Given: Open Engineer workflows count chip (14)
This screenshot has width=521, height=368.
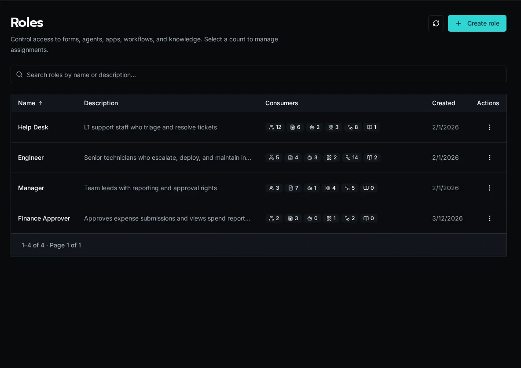Looking at the screenshot, I should point(352,158).
